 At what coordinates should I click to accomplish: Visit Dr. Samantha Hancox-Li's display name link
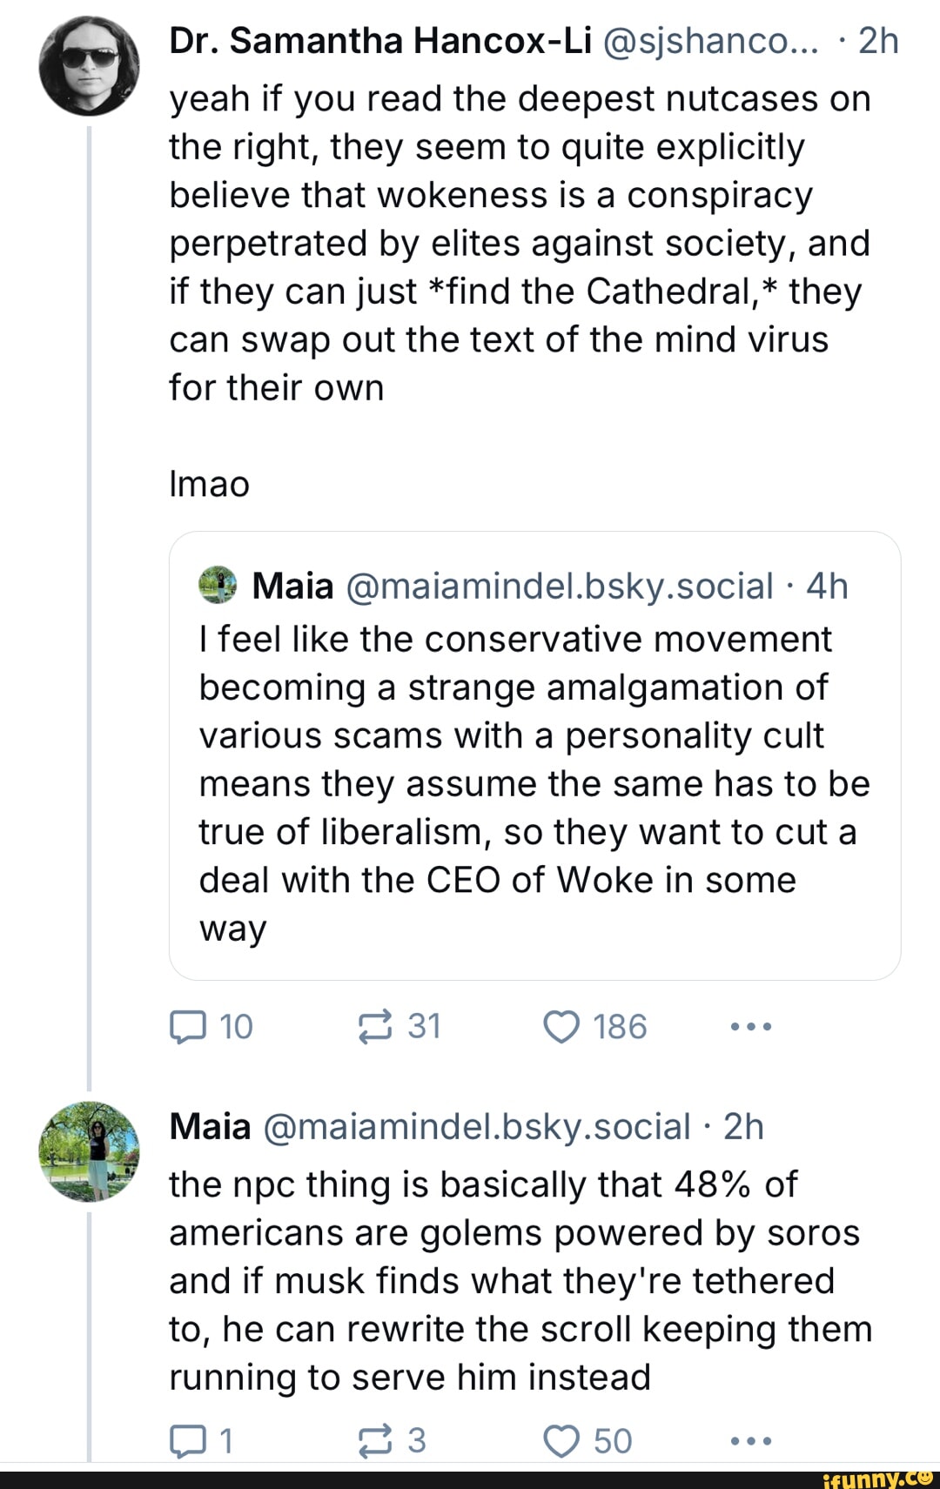(x=380, y=41)
